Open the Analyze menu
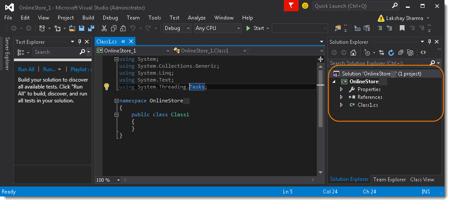Viewport: 451px width, 203px height. tap(197, 18)
